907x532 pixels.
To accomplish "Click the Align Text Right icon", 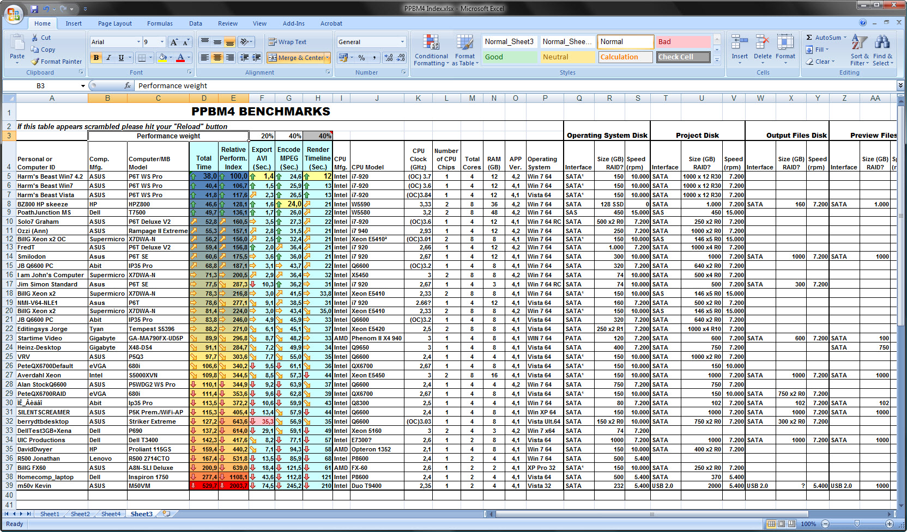I will point(229,57).
